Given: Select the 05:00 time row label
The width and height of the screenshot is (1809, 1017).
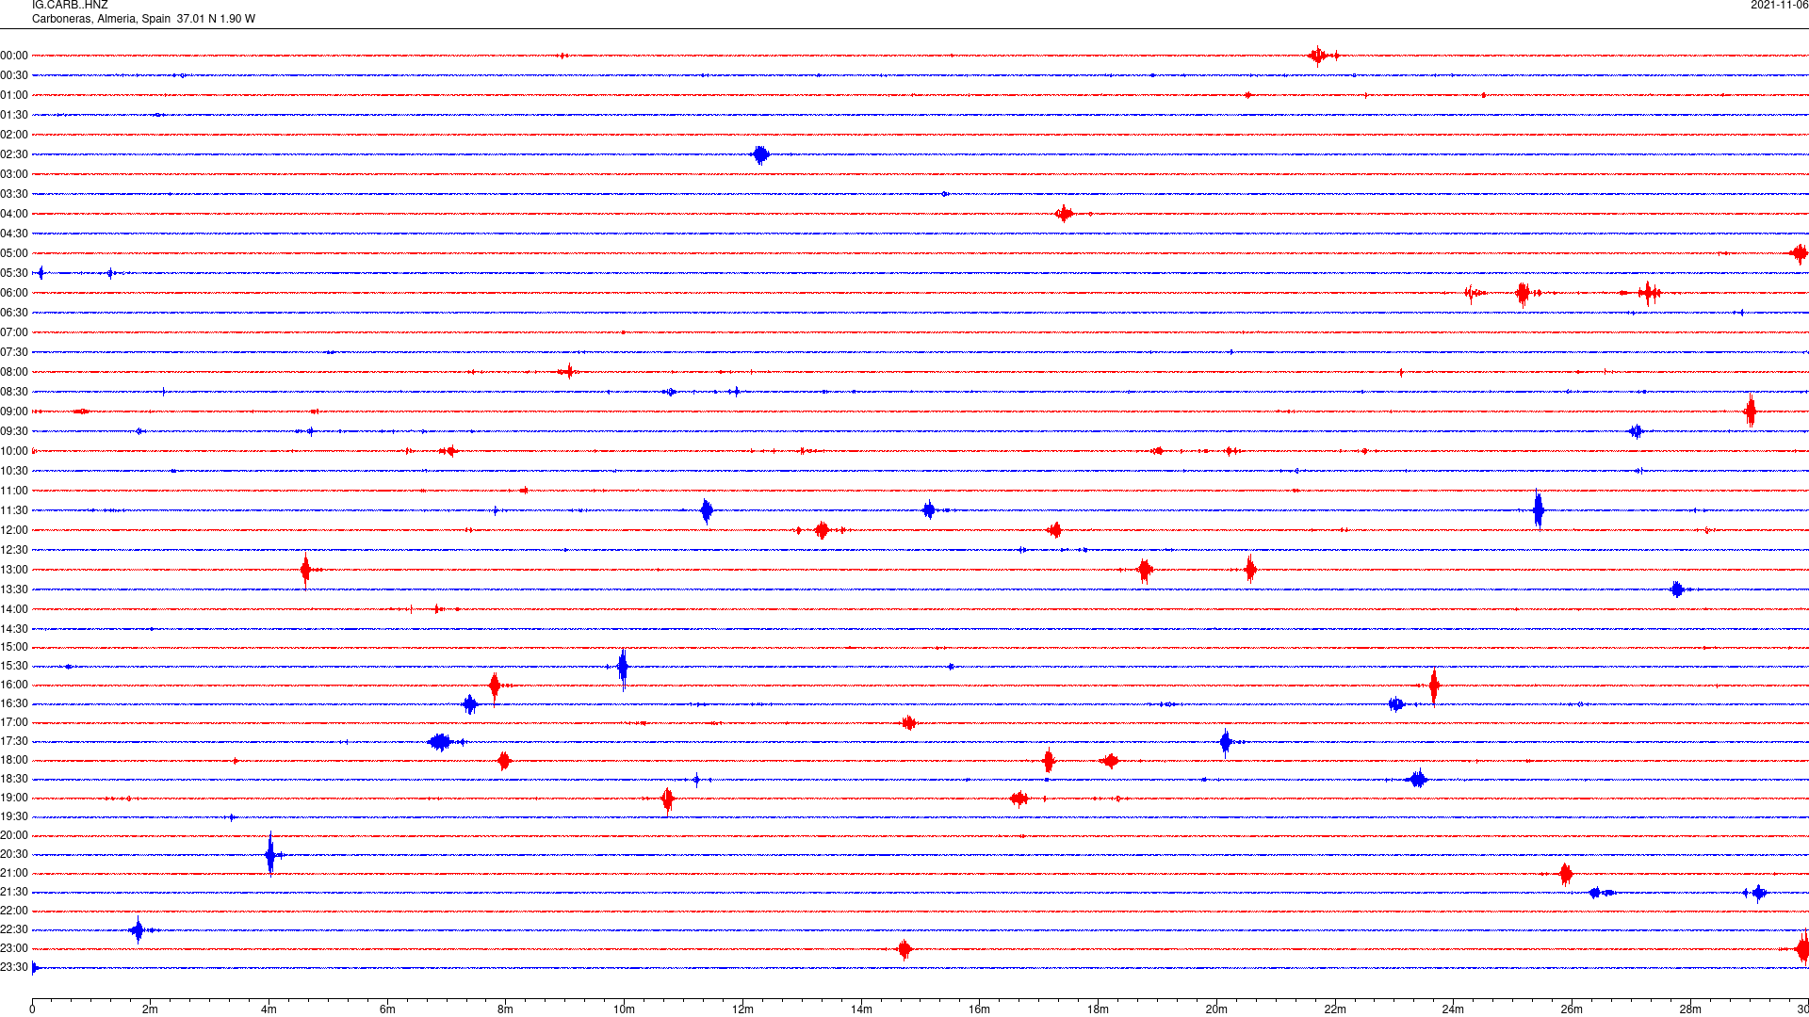Looking at the screenshot, I should (14, 253).
